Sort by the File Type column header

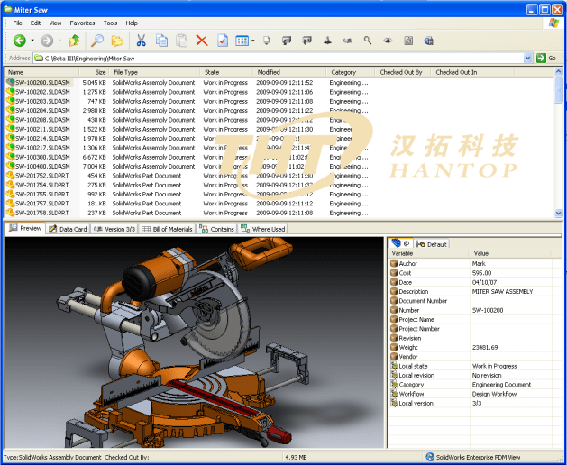pyautogui.click(x=155, y=72)
